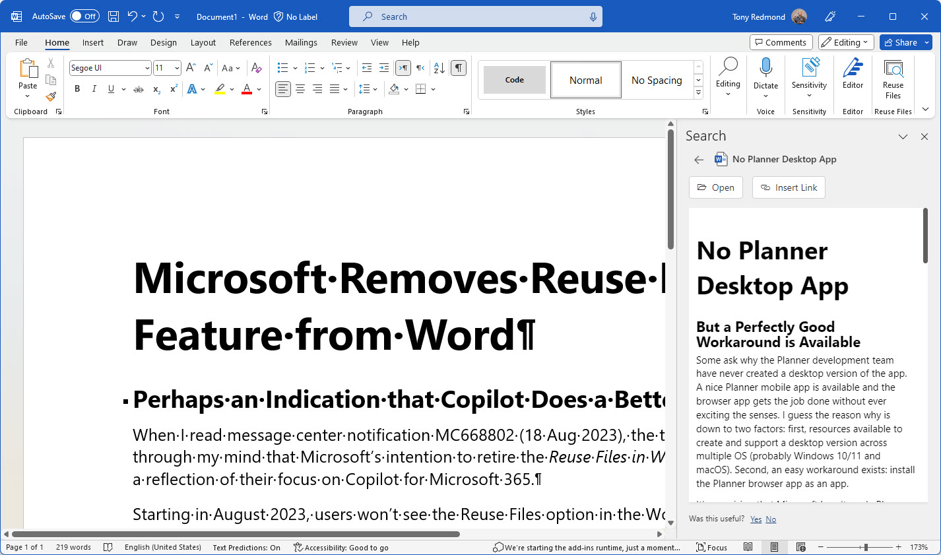This screenshot has height=555, width=941.
Task: Click the Share button
Action: (900, 42)
